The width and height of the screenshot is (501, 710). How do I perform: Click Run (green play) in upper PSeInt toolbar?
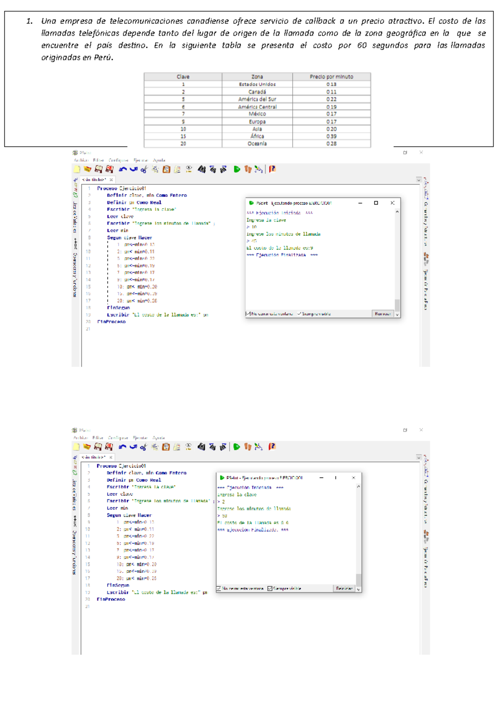(x=237, y=169)
